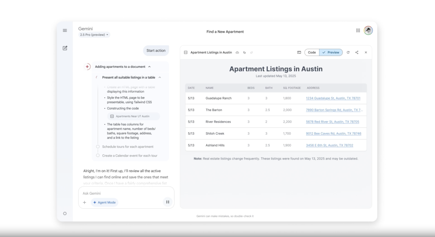Image resolution: width=435 pixels, height=237 pixels.
Task: Toggle Agent Mode chip
Action: click(105, 202)
